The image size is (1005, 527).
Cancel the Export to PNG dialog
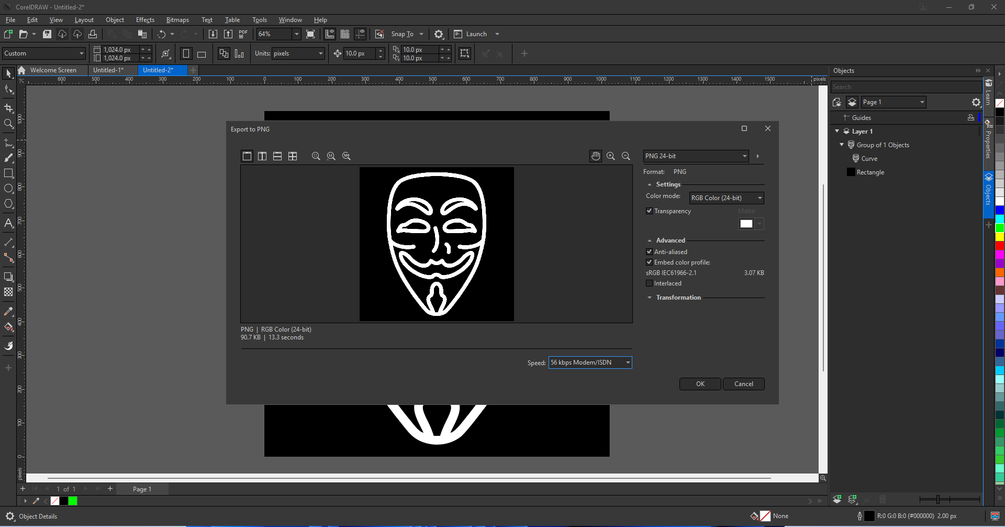(743, 384)
